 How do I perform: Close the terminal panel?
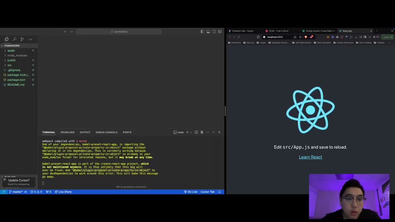(219, 132)
